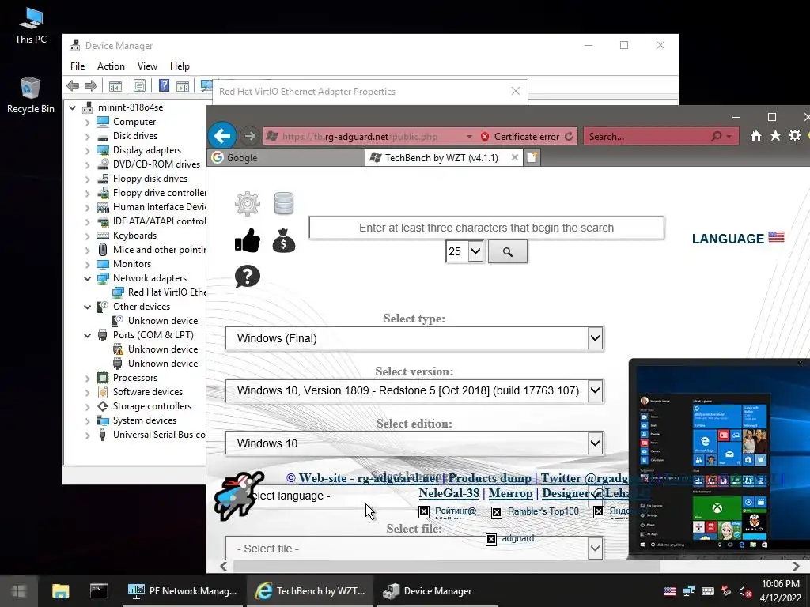Click the IE forward arrow button
810x607 pixels.
(250, 136)
